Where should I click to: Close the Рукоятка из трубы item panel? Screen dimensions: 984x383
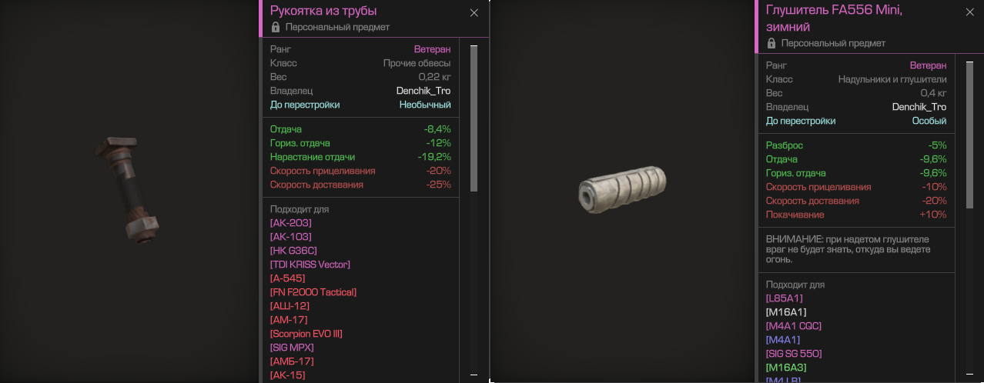pyautogui.click(x=474, y=12)
